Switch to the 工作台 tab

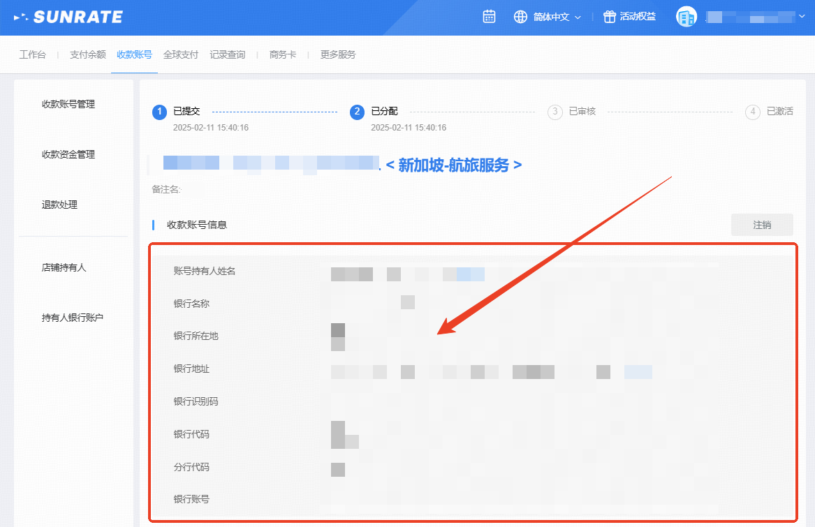[x=32, y=54]
